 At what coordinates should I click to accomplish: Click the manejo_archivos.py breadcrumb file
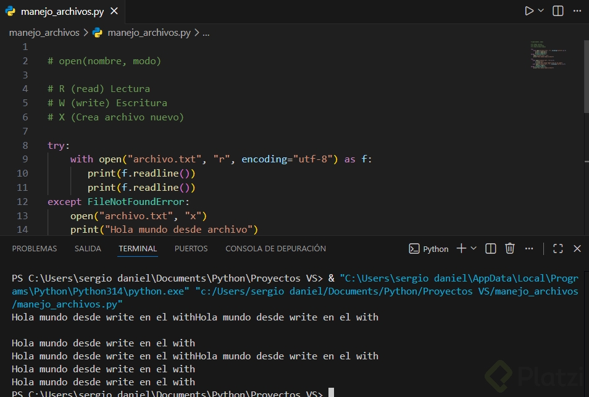coord(148,33)
